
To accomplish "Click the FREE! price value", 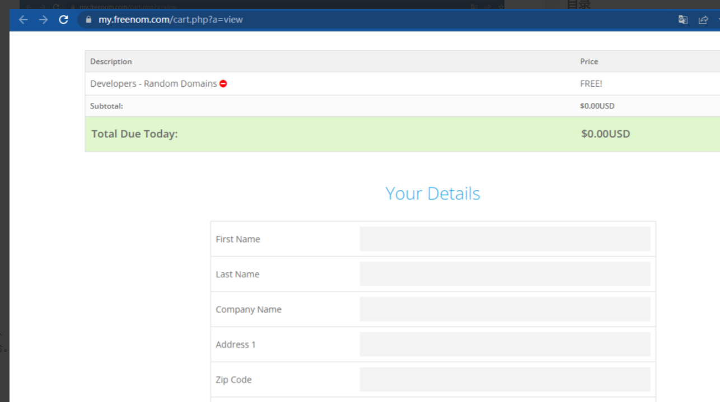I will click(x=591, y=84).
